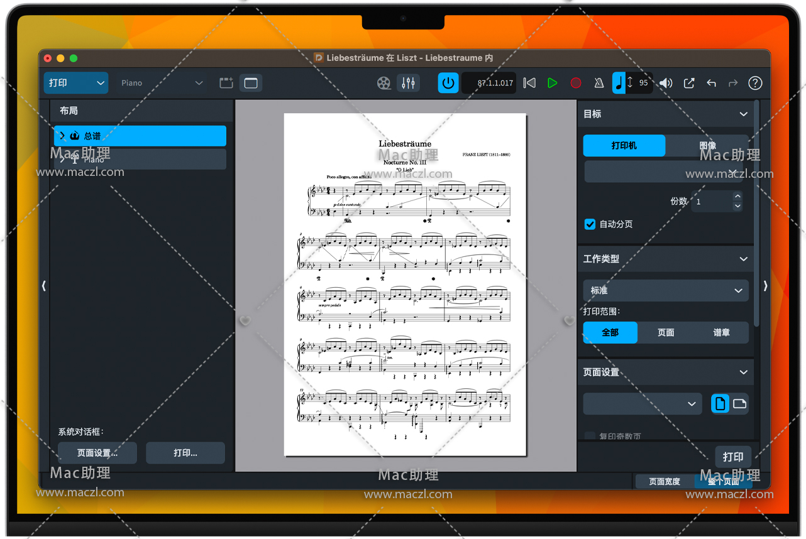Select landscape page orientation icon
The image size is (806, 539).
click(739, 403)
